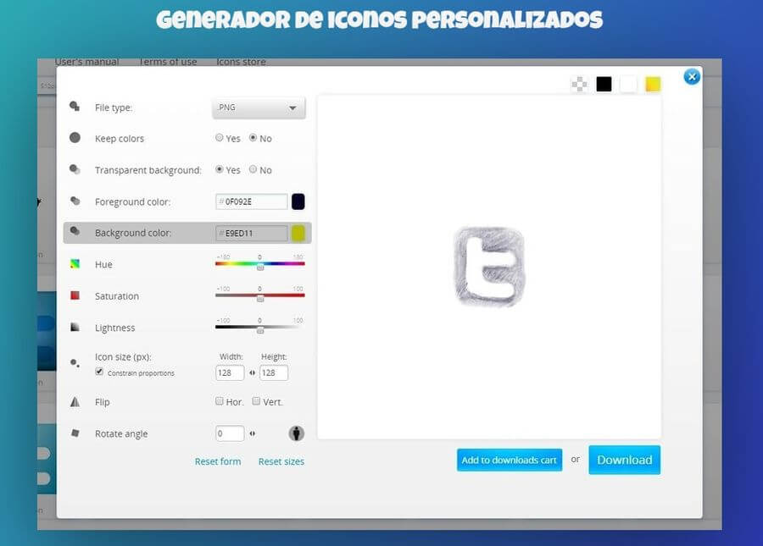Image resolution: width=763 pixels, height=546 pixels.
Task: Open the File type PNG dropdown
Action: point(259,108)
